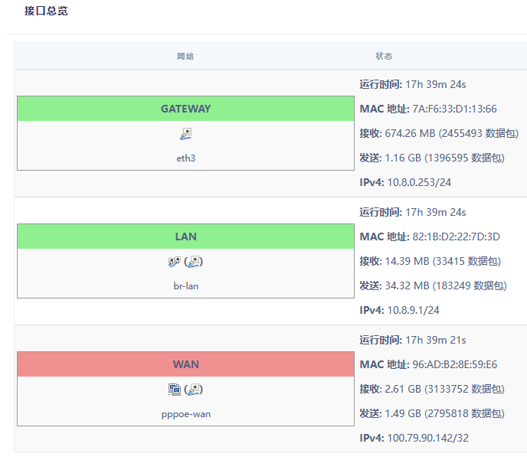
Task: Click the LAN MAC address 82:1B:D2:22:7D:3D
Action: tap(456, 237)
